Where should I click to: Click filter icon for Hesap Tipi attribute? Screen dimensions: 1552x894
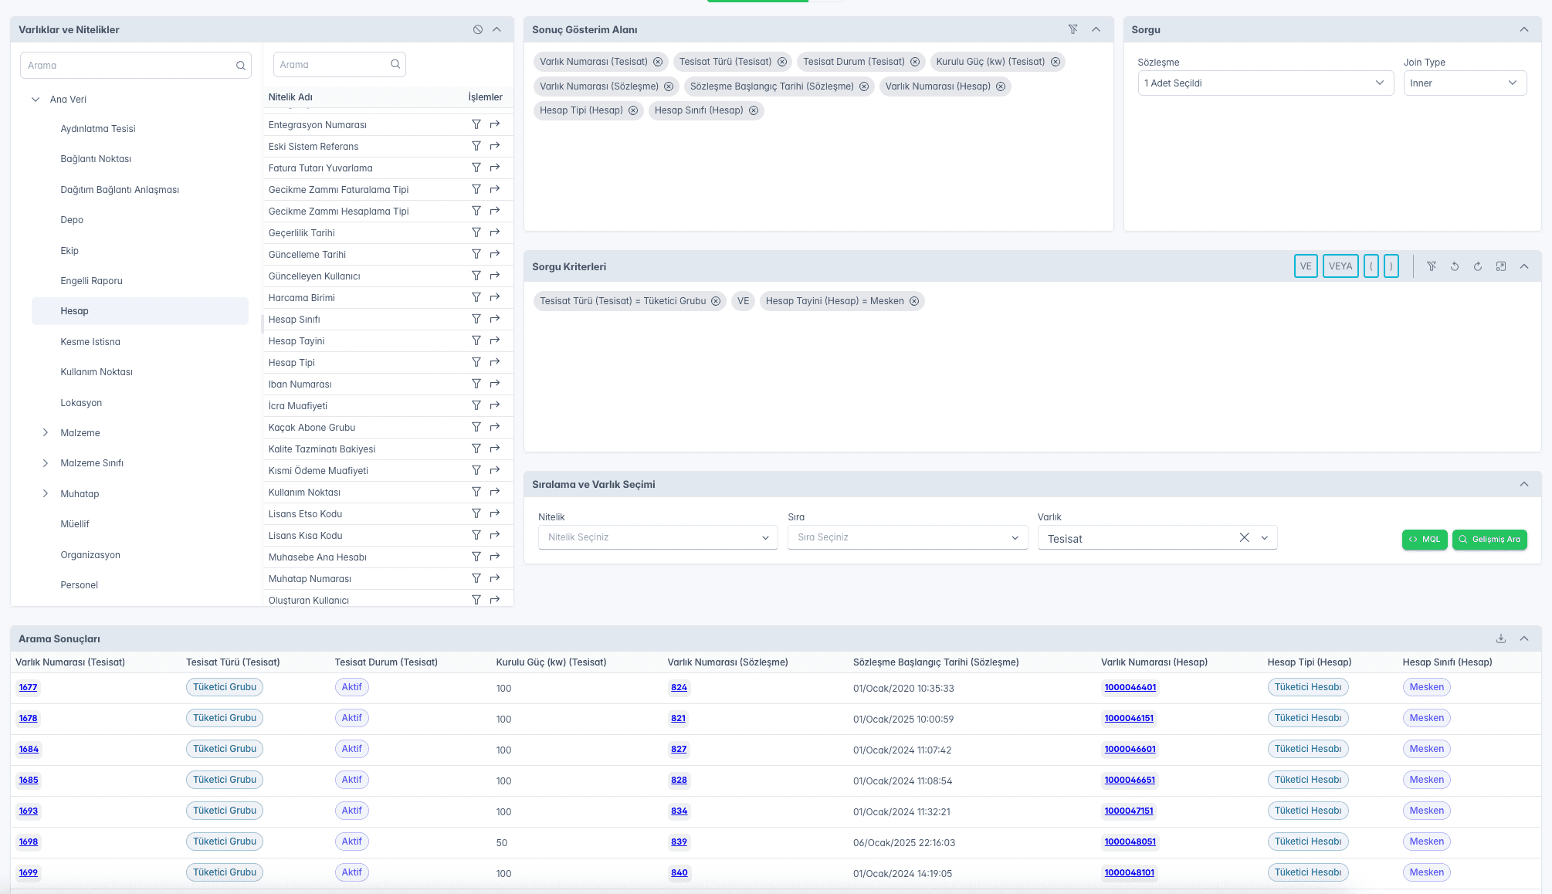(476, 362)
